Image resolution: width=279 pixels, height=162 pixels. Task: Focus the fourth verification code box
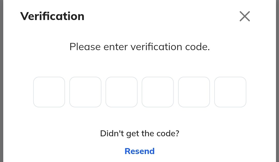(158, 92)
